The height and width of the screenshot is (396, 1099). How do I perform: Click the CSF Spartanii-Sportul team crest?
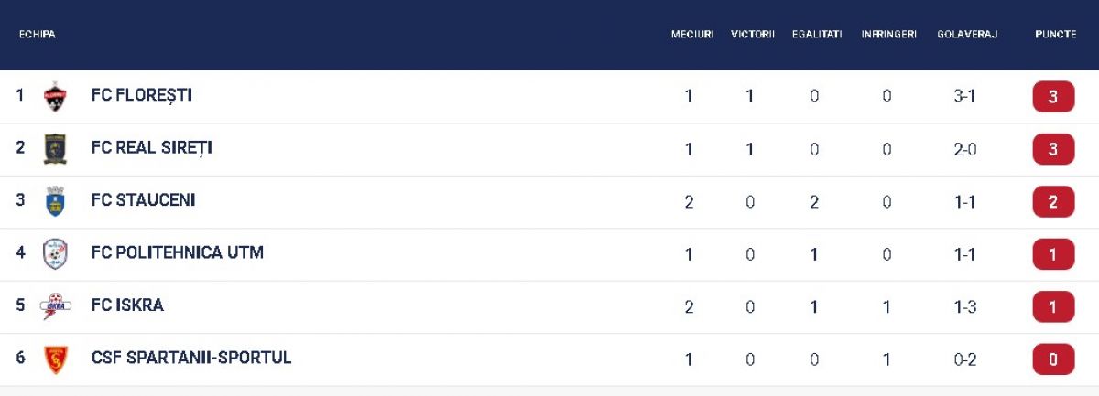click(55, 359)
